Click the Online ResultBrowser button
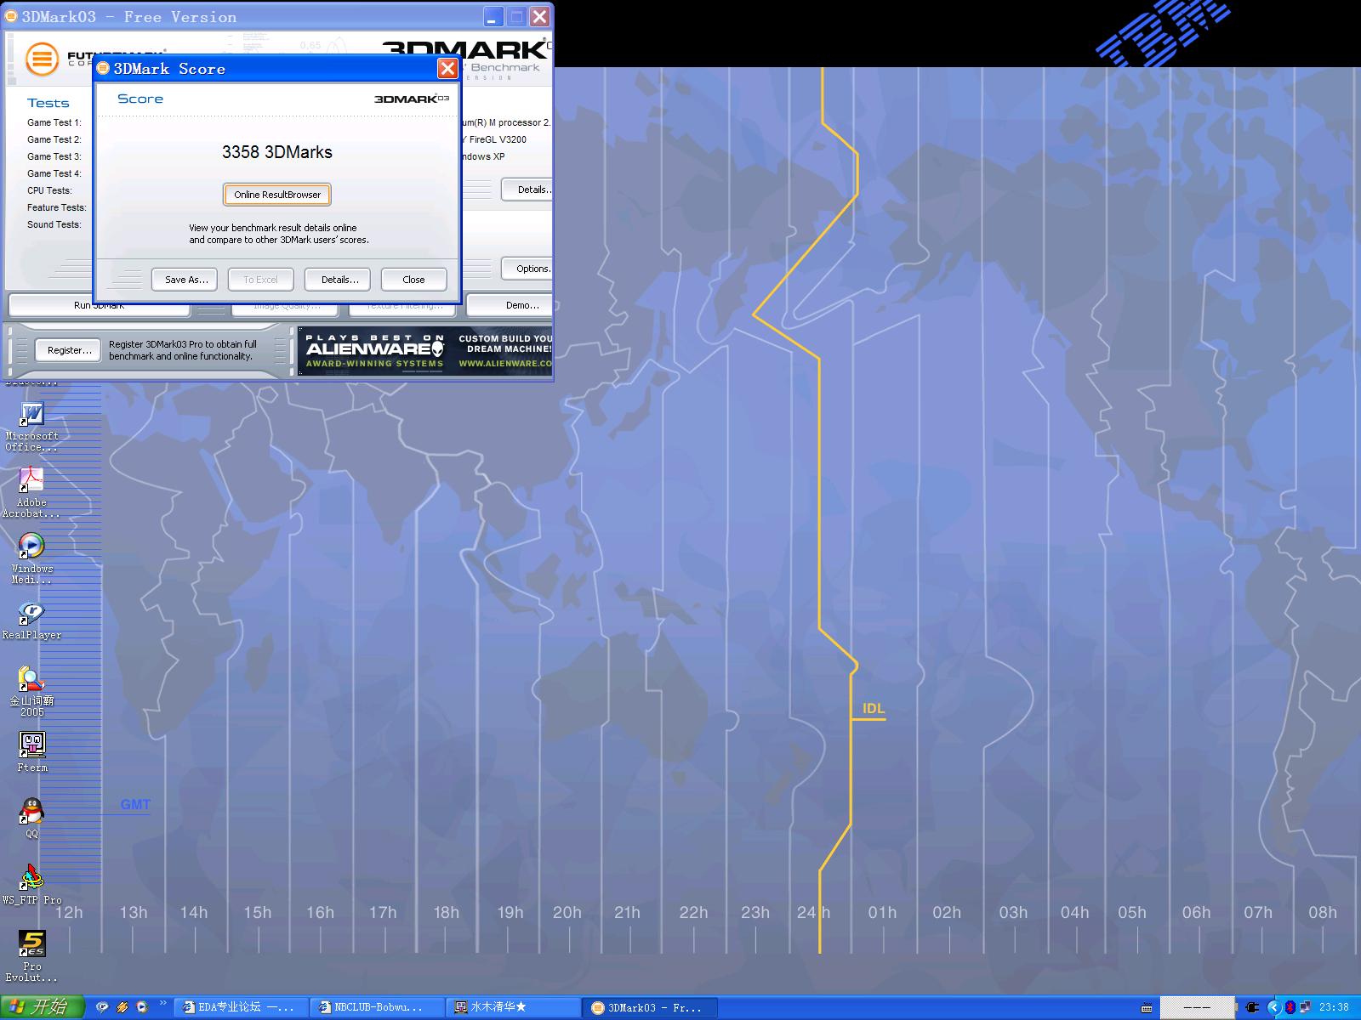Viewport: 1361px width, 1020px height. pos(277,195)
